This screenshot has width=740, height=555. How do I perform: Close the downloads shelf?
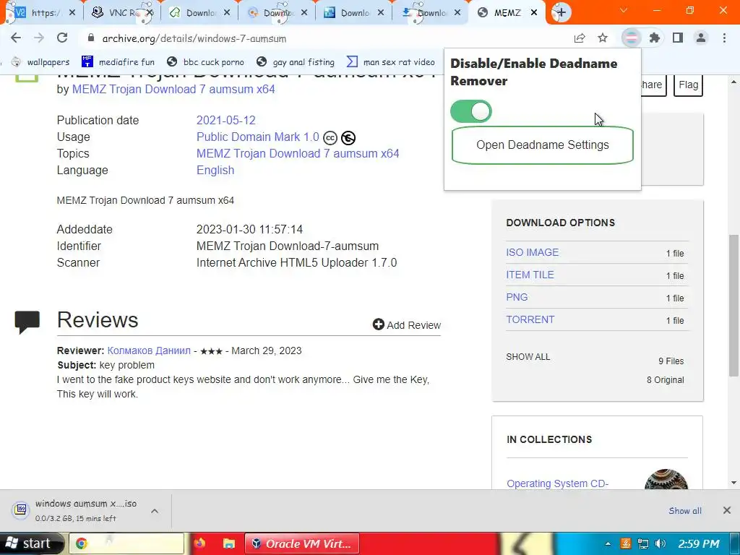(727, 510)
